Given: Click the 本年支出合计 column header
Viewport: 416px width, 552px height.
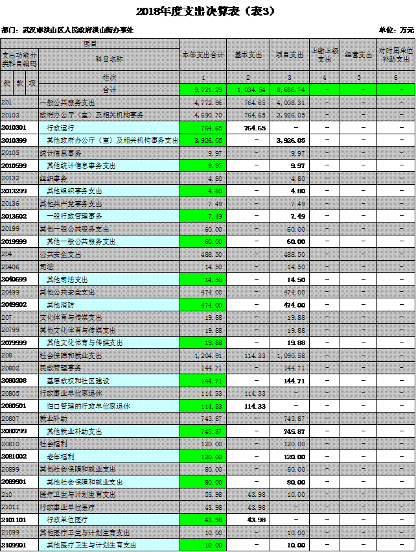Looking at the screenshot, I should [x=203, y=55].
